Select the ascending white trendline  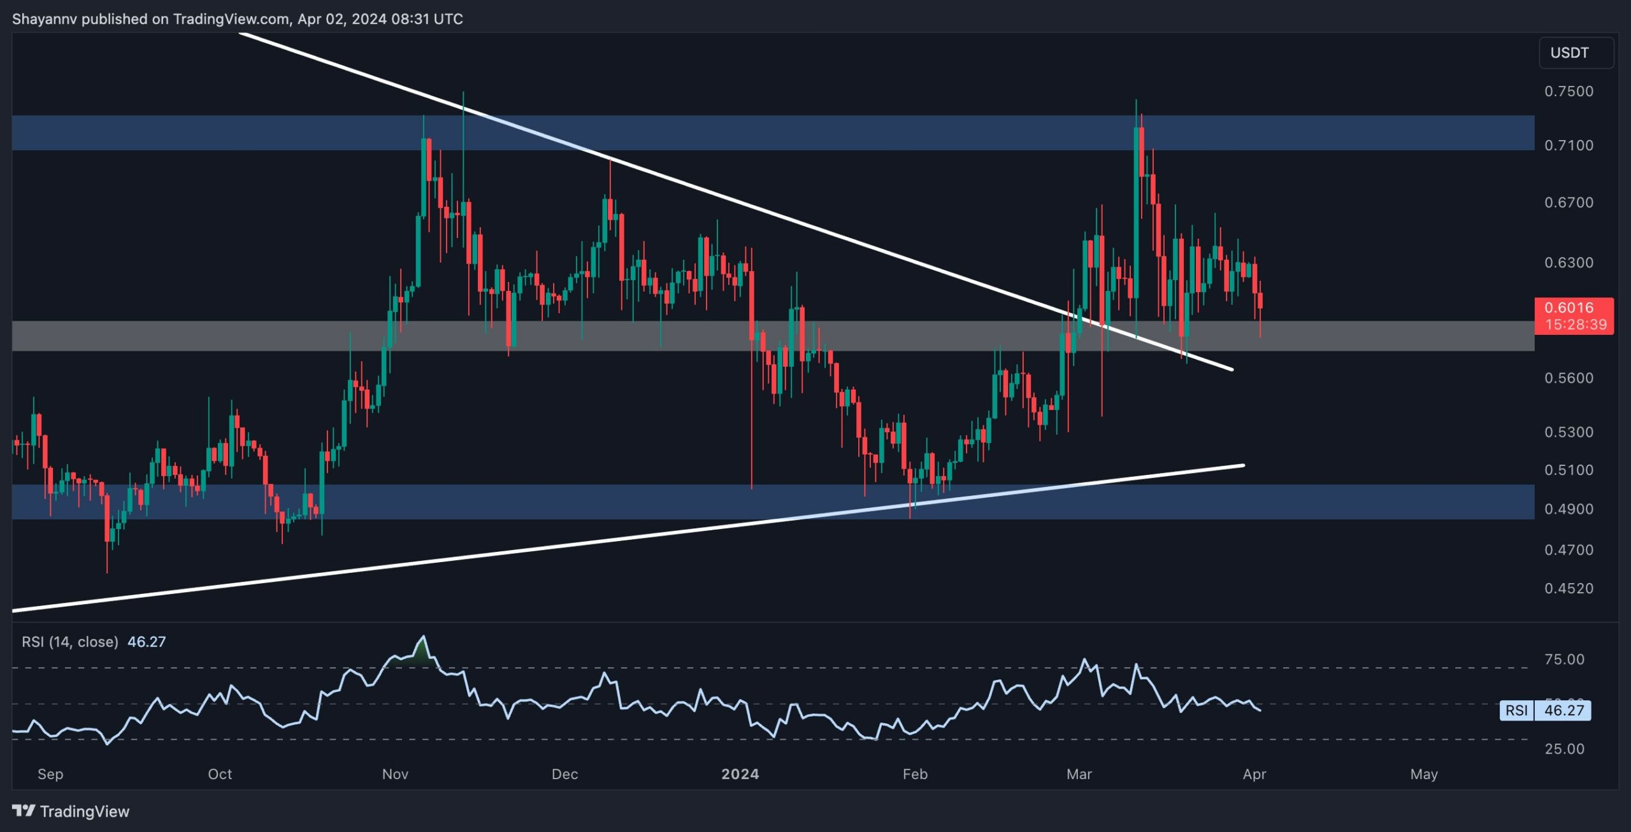628,539
